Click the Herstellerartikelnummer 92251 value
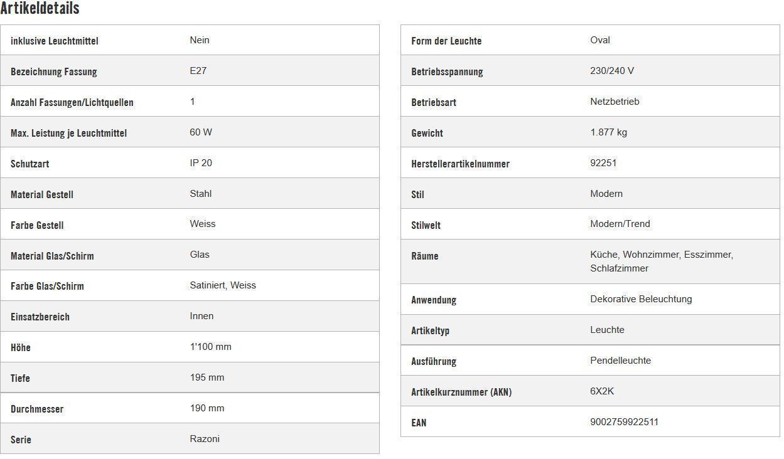 [x=603, y=163]
